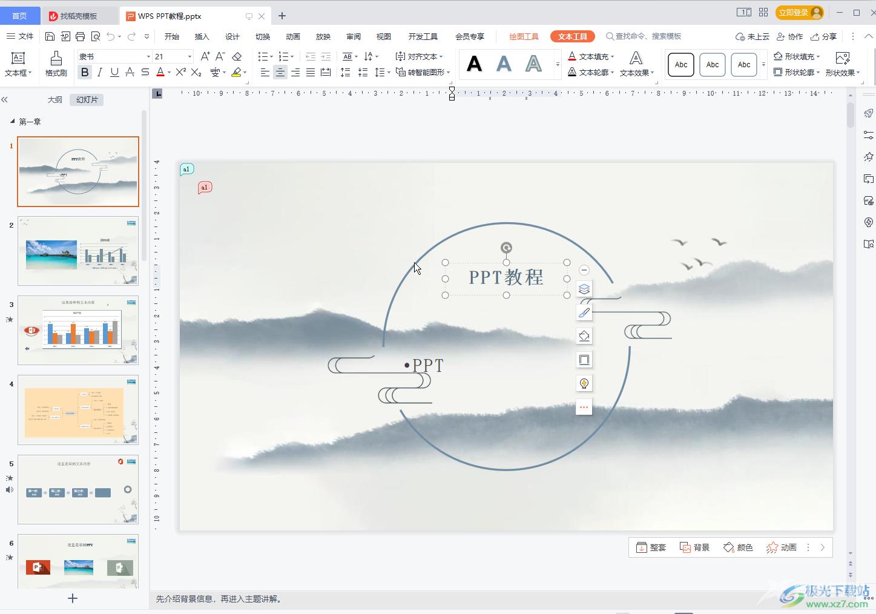Decrease indent level icon
The image size is (876, 614).
[x=311, y=56]
